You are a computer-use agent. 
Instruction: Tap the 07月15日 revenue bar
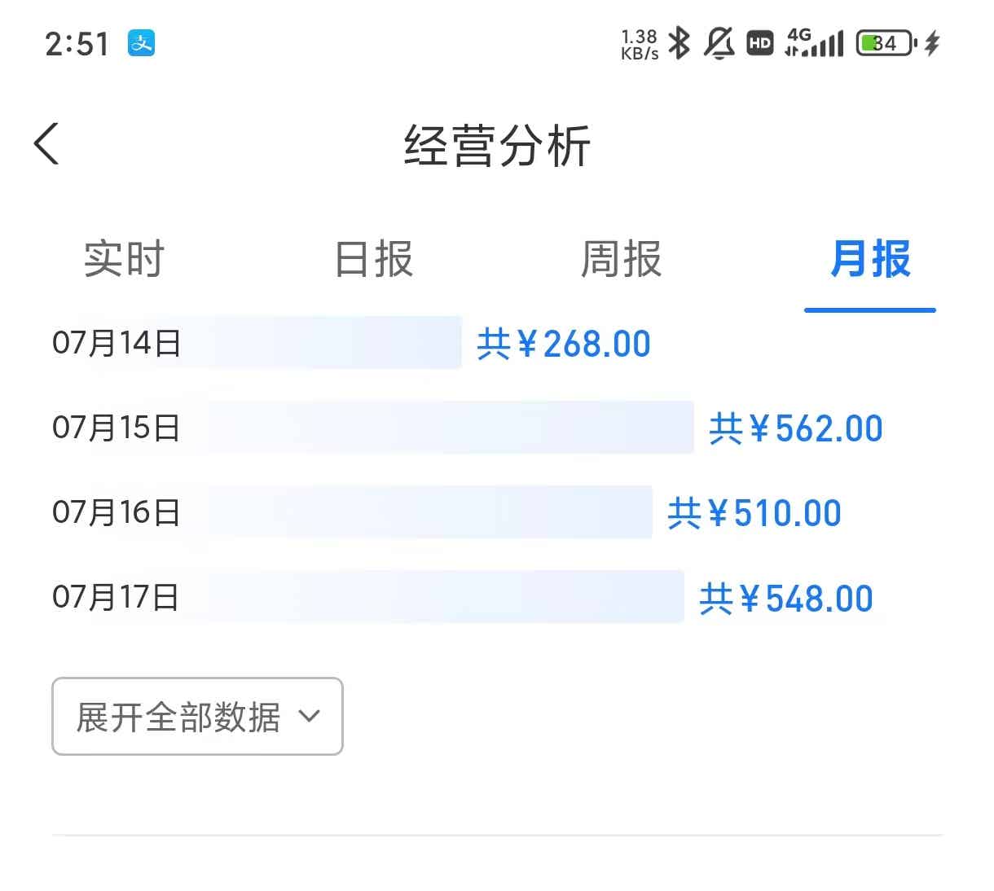click(448, 428)
